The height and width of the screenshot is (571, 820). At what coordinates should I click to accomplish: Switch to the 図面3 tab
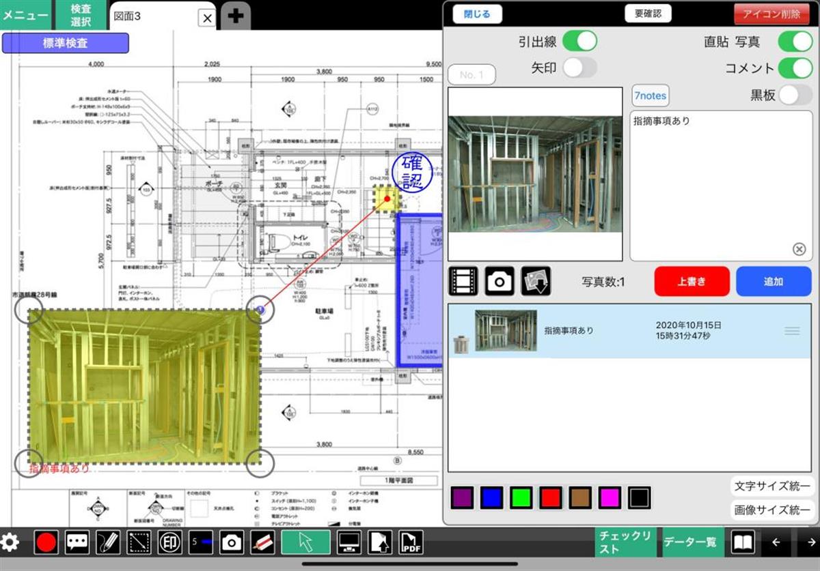point(154,16)
